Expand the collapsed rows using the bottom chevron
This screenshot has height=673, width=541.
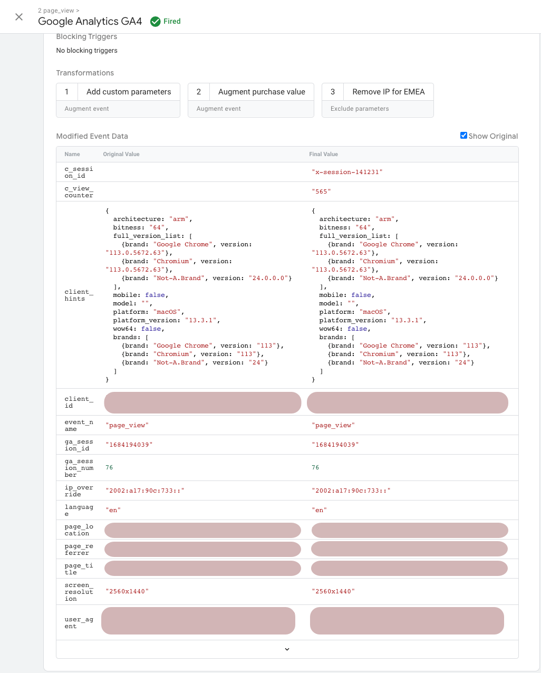tap(287, 649)
